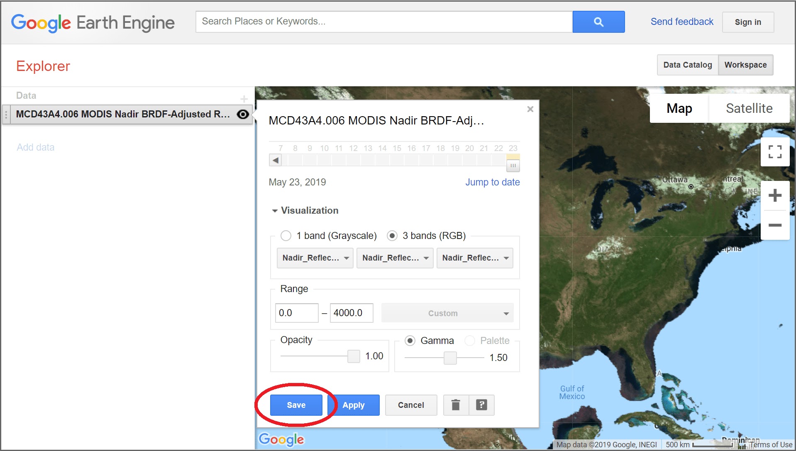Click the 500 km map scale
Screen dimensions: 796x451
699,445
